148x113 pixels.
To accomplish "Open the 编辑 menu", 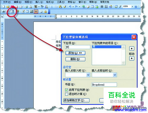I will 17,2.
